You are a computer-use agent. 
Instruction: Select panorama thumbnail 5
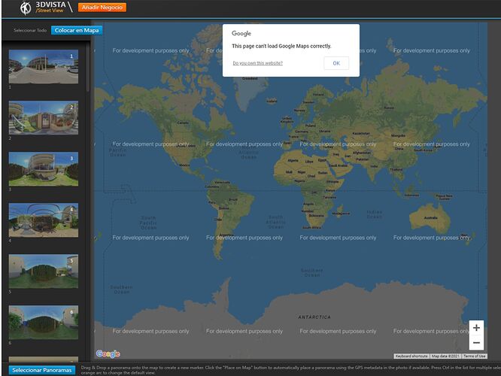pos(44,271)
